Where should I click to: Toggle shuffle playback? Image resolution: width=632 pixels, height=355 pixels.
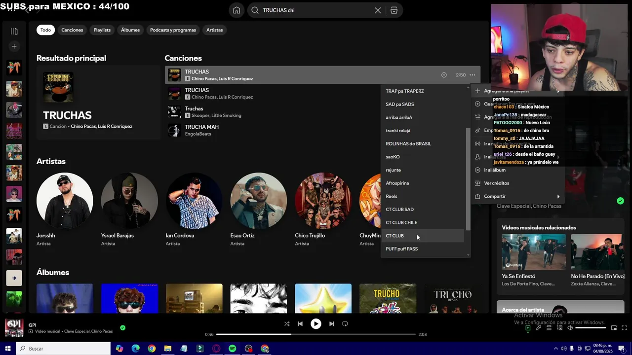(287, 324)
